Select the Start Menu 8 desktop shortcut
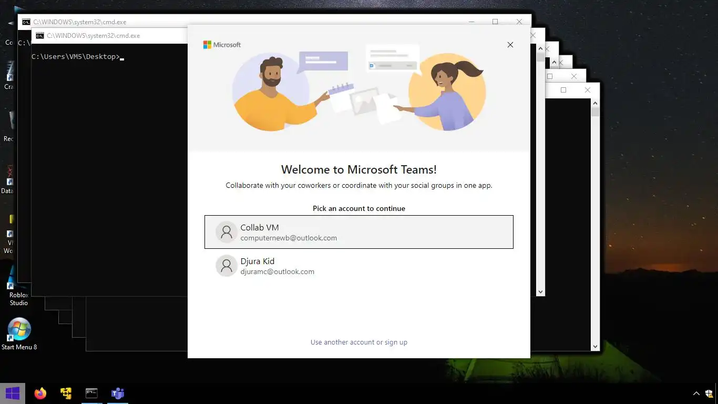This screenshot has width=718, height=404. coord(19,334)
